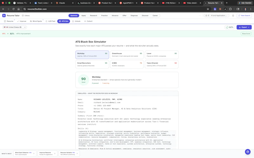
Task: Switch to the AgentPMO browser tab
Action: click(x=129, y=3)
